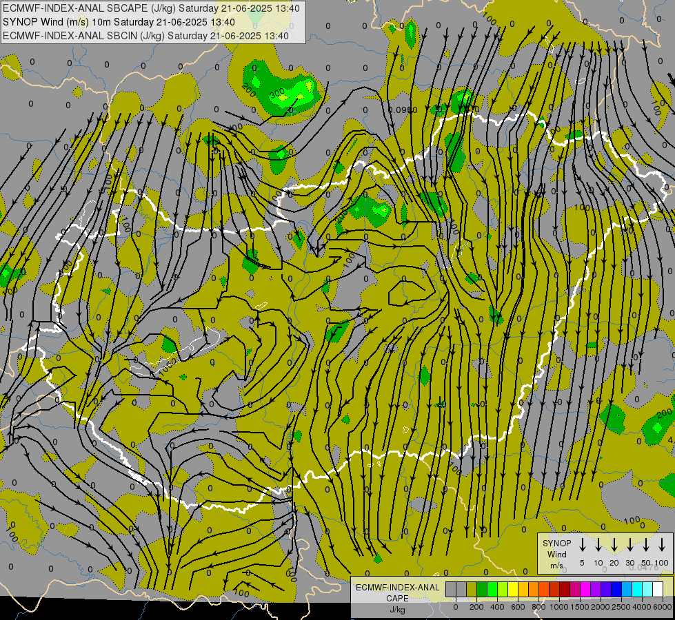Click the value '5' under wind arrows
Screen dimensions: 675x620
[x=582, y=563]
